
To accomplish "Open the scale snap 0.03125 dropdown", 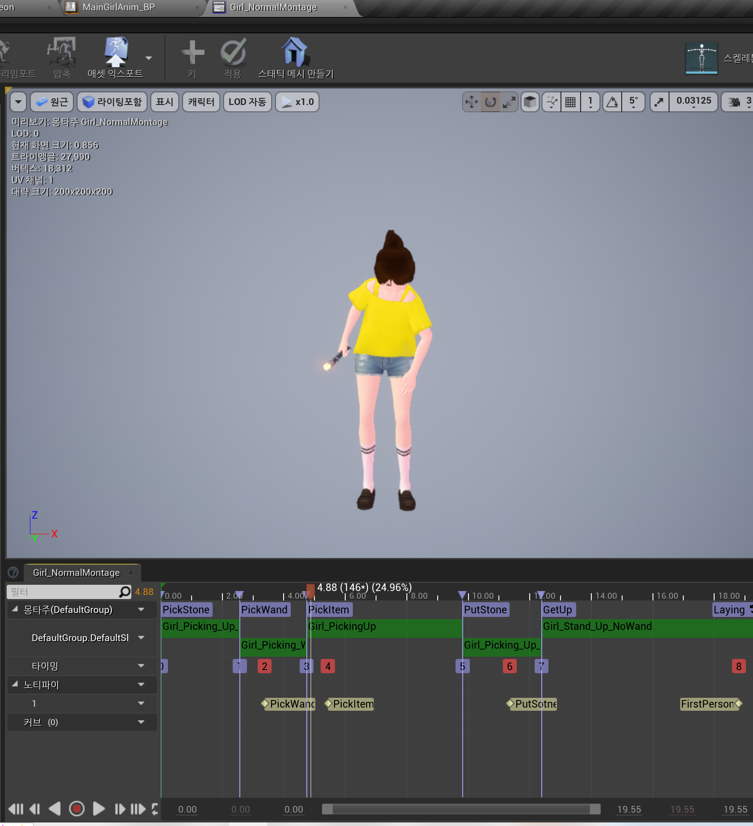I will point(694,102).
